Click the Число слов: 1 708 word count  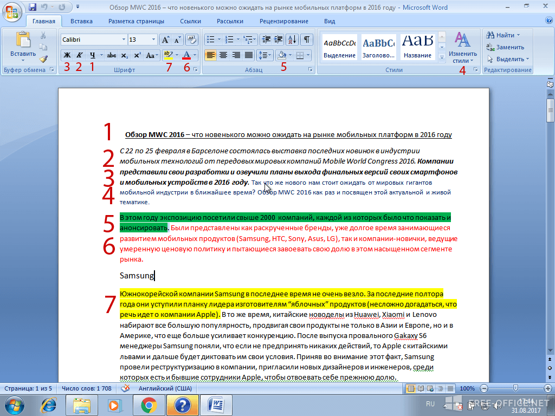(x=87, y=388)
